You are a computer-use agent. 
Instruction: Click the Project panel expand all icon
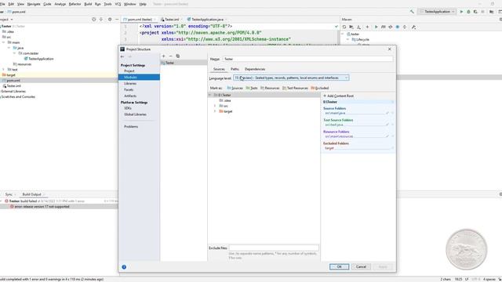click(101, 20)
